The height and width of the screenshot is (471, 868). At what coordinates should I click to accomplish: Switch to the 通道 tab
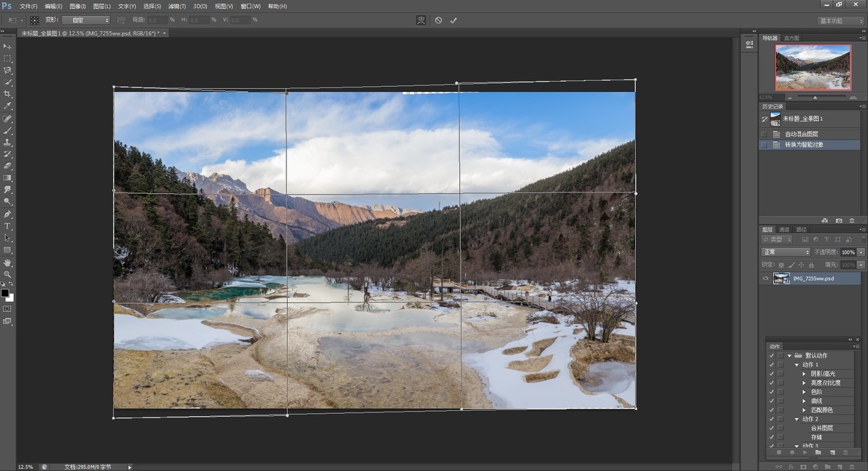coord(783,229)
